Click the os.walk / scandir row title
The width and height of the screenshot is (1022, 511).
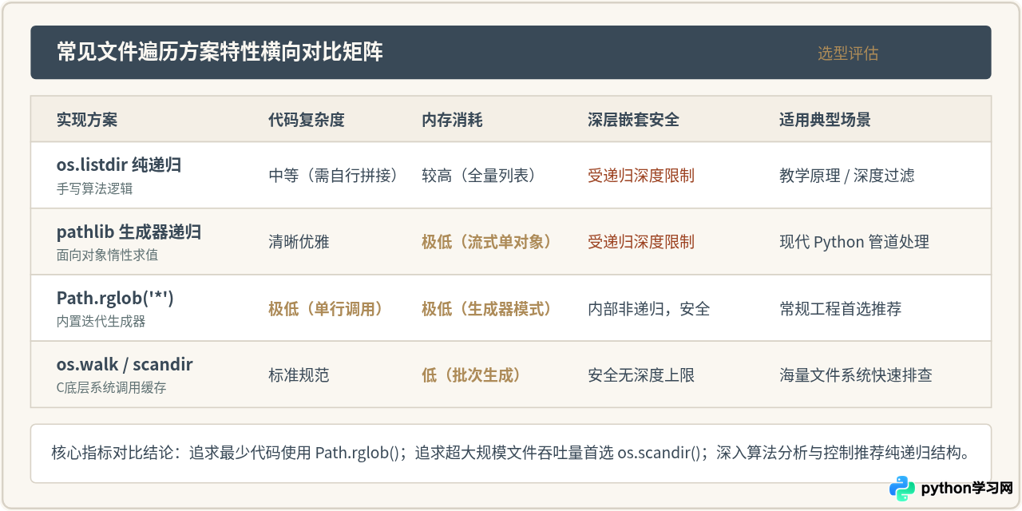125,365
